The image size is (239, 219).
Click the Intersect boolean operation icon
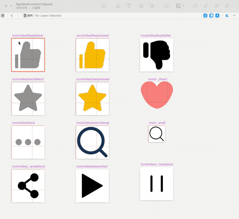click(217, 6)
